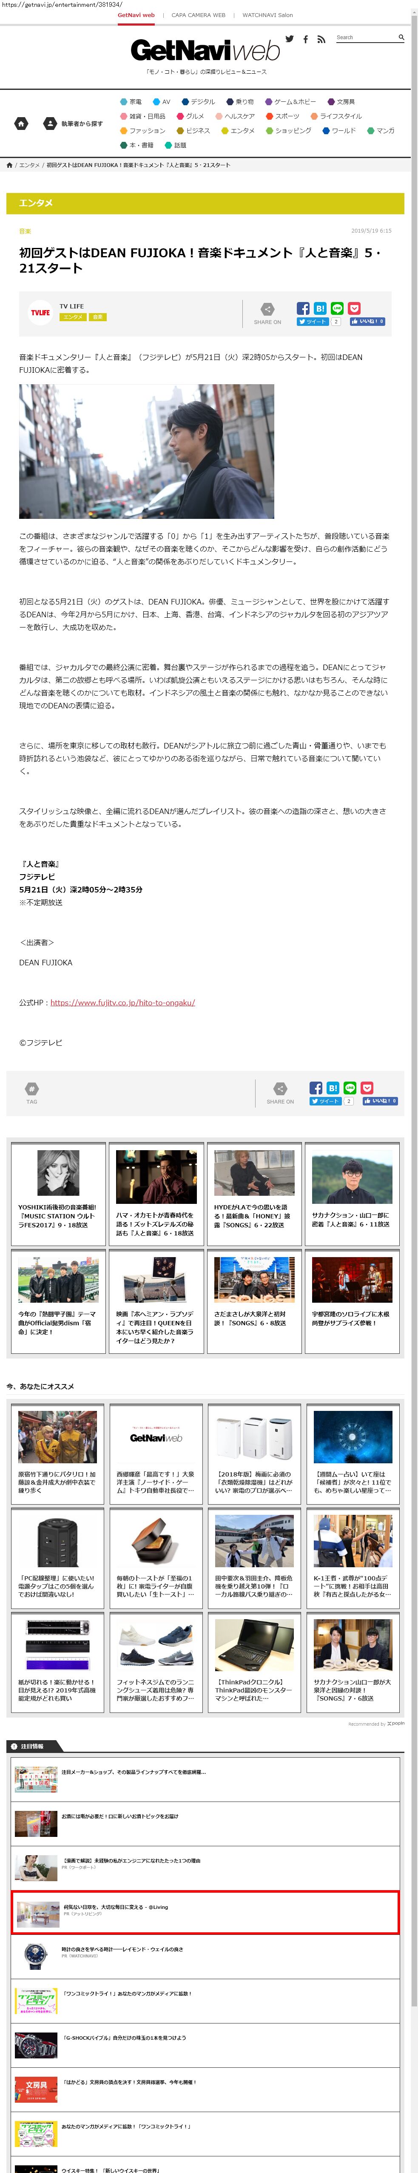Image resolution: width=418 pixels, height=2173 pixels.
Task: Save to Pocket in upper share bar
Action: pyautogui.click(x=354, y=308)
